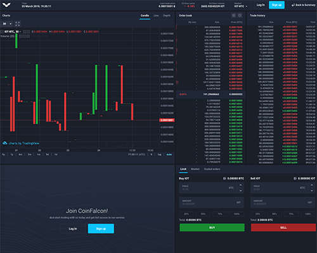This screenshot has width=317, height=253.
Task: Set chart range to 5y
Action: click(x=3, y=154)
